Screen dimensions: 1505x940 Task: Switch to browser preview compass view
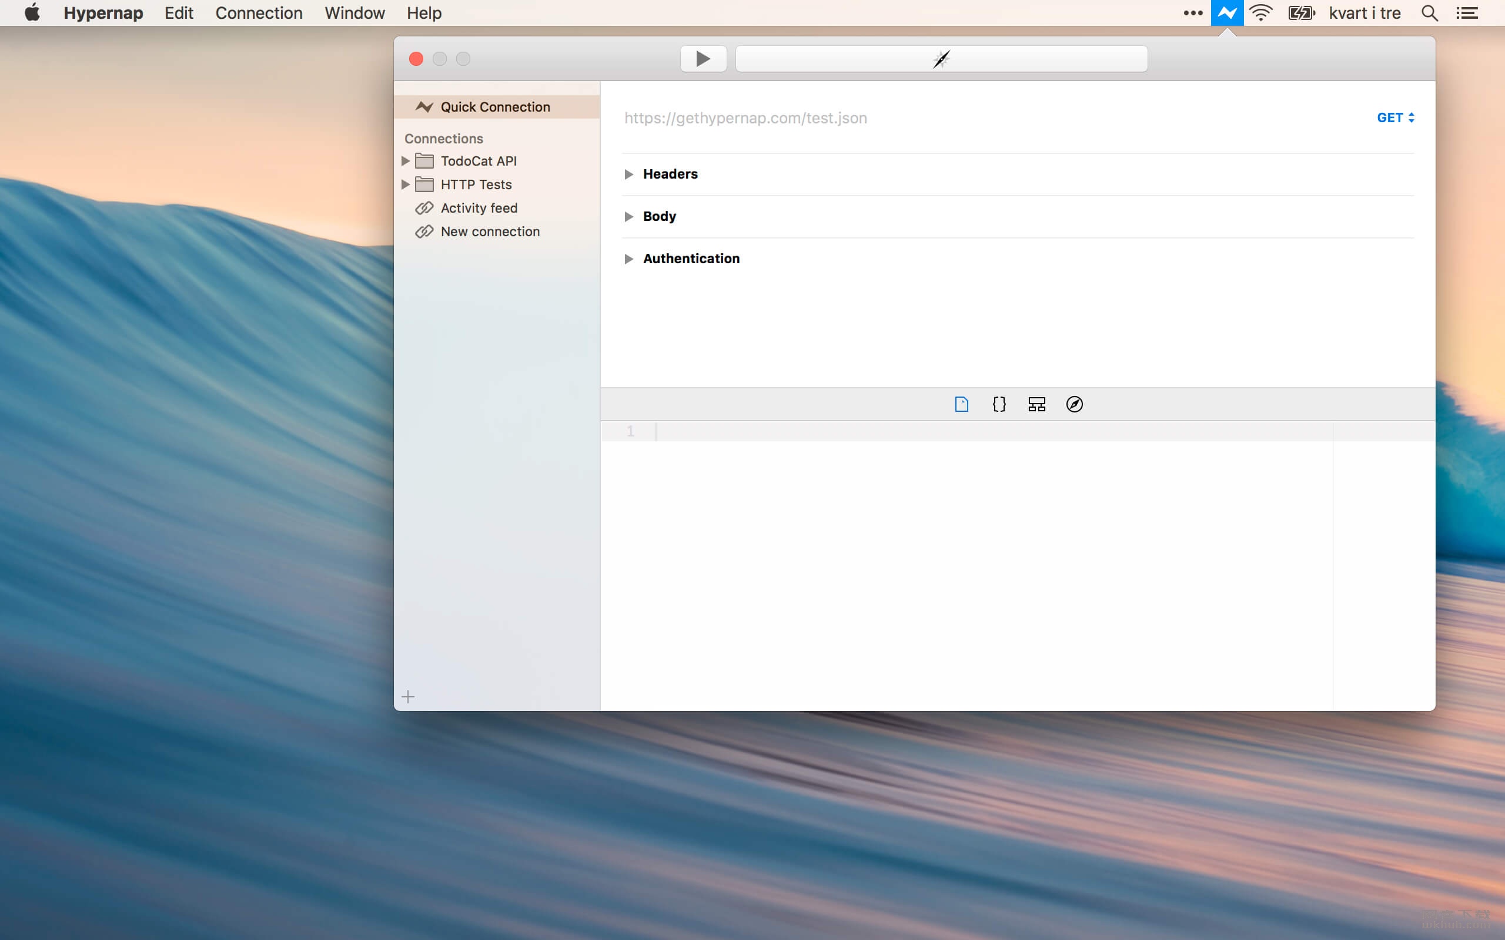[x=1075, y=404]
